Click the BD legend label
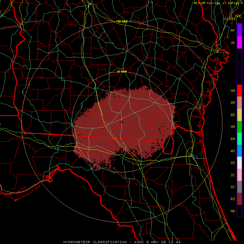Screen dimensions: 244x244 (x=233, y=115)
